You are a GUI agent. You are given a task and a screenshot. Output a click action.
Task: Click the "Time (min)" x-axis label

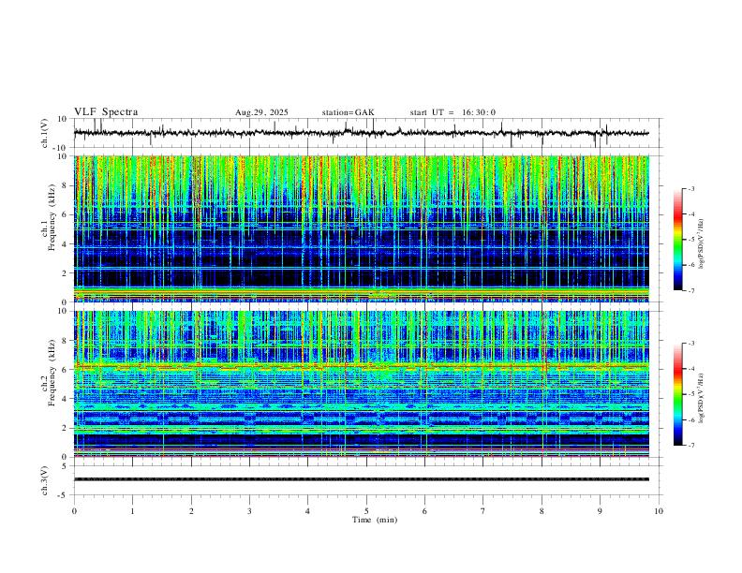pyautogui.click(x=375, y=520)
